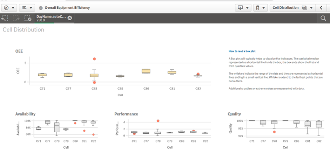This screenshot has height=154, width=330.
Task: Click the app info icon beside title
Action: pos(41,8)
